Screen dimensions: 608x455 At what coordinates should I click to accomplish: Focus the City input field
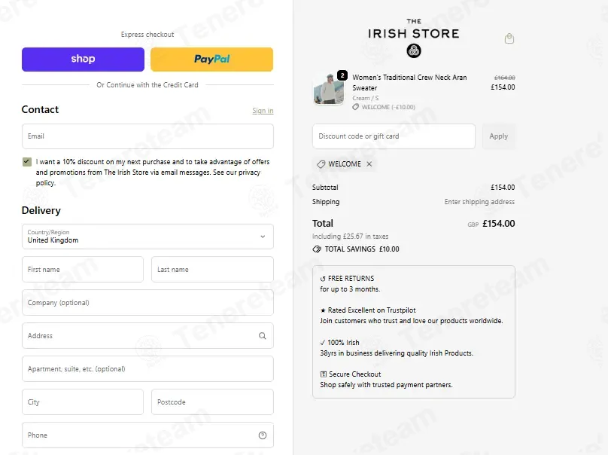tap(83, 402)
